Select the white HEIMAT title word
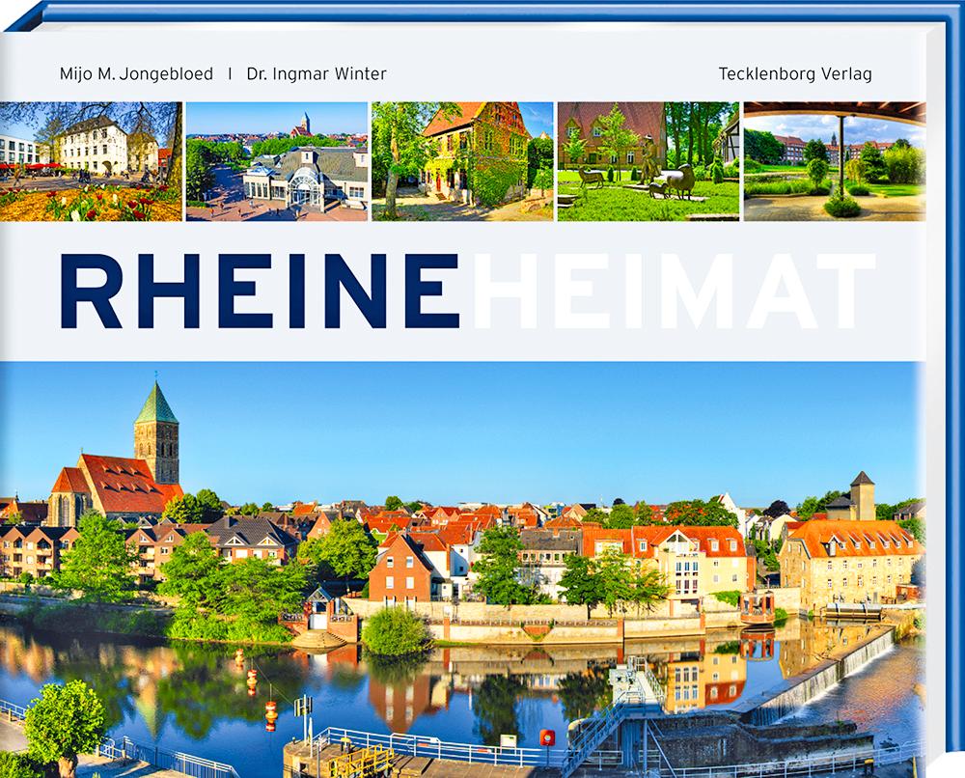 tap(672, 292)
